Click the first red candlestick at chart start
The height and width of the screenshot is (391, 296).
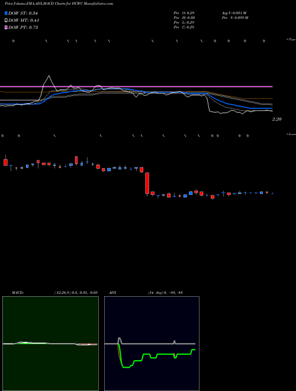5,162
